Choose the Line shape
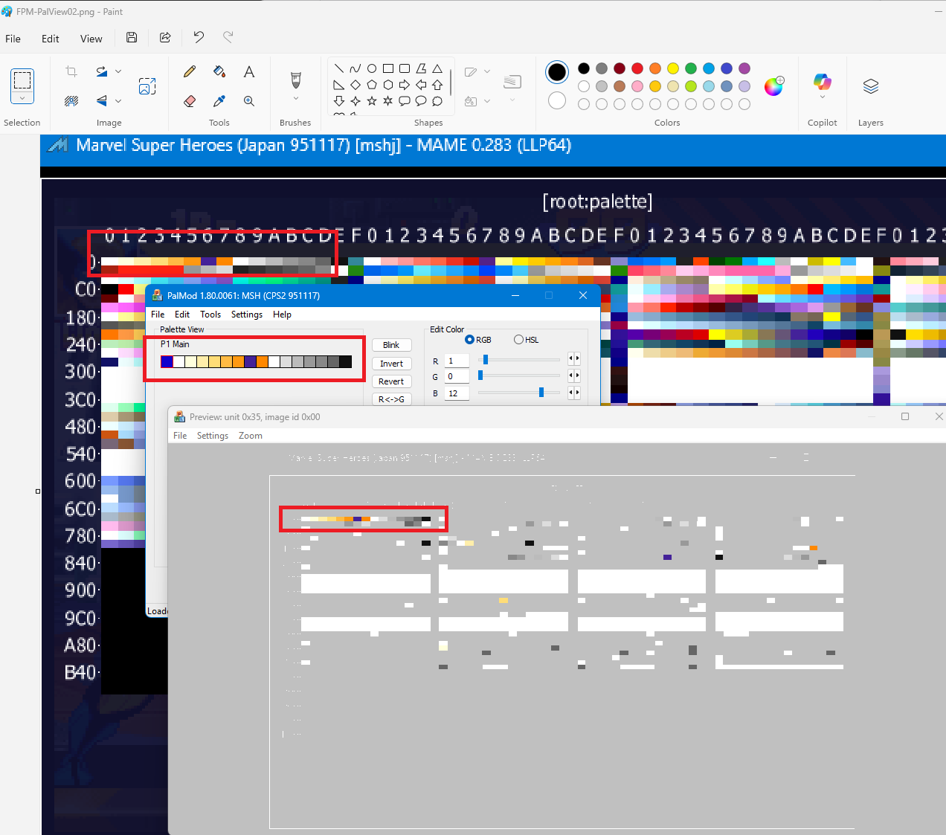Screen dimensions: 946x835 (339, 68)
